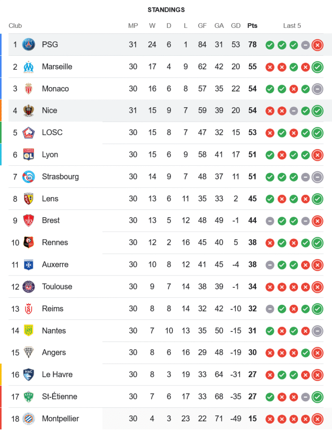Viewport: 332px width, 436px height.
Task: Click the Marseille club logo
Action: (x=29, y=67)
